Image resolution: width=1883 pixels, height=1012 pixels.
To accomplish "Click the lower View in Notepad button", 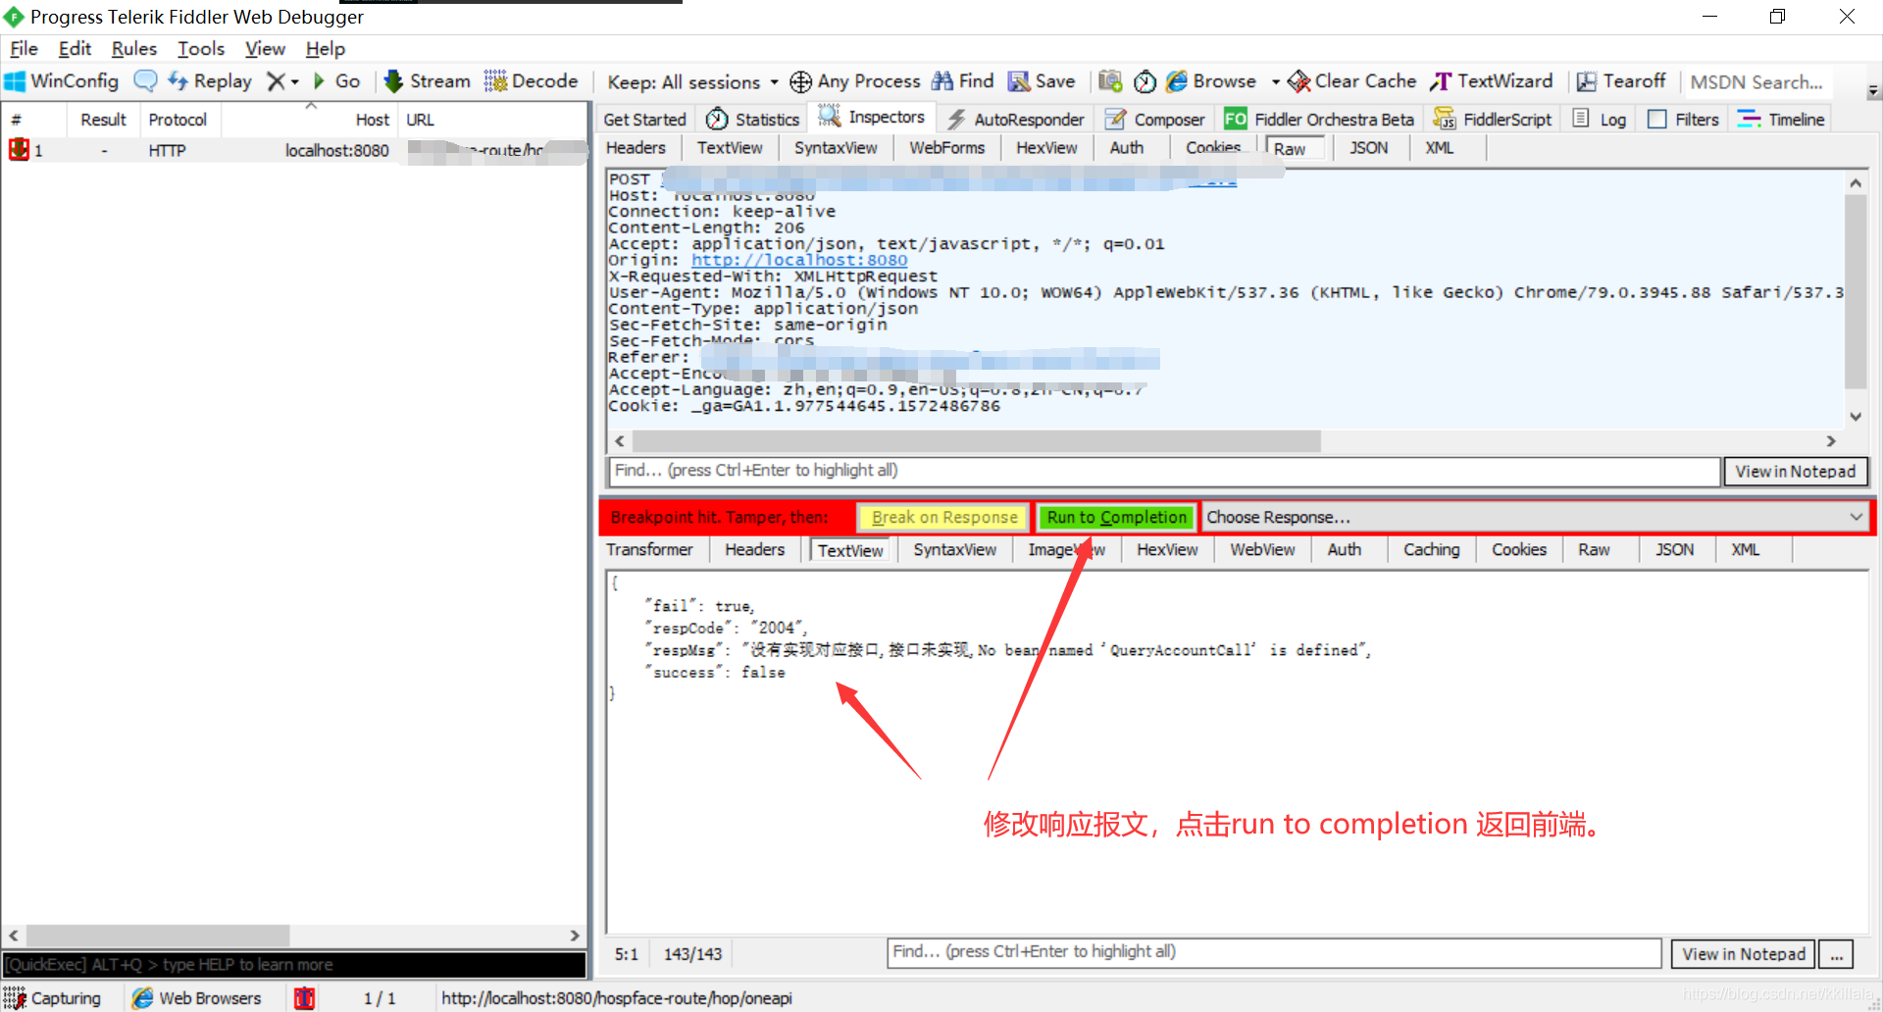I will [1743, 954].
